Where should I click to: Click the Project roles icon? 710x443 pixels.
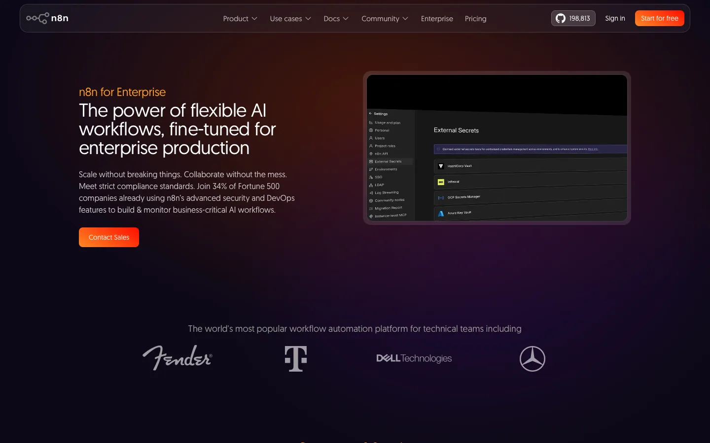371,146
